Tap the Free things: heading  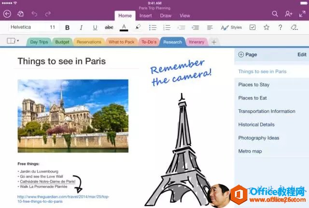pos(28,164)
